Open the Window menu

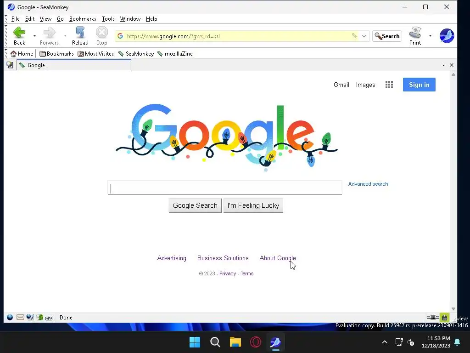click(x=130, y=18)
